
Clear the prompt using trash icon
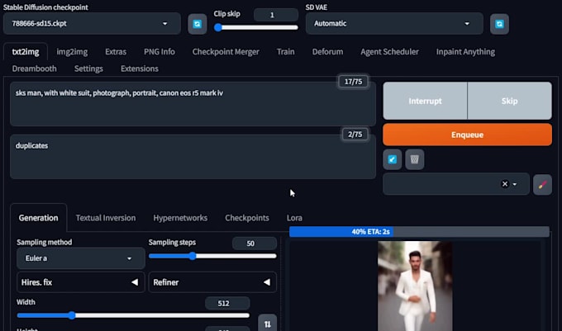tap(415, 159)
